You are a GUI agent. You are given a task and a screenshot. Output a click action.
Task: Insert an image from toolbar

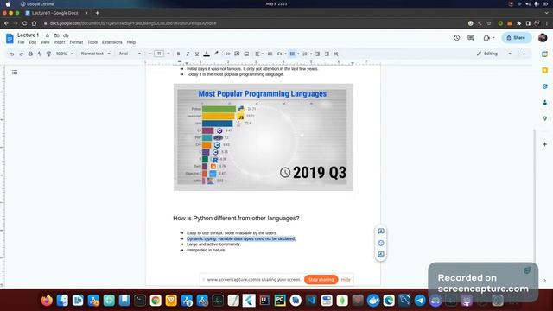click(x=246, y=54)
